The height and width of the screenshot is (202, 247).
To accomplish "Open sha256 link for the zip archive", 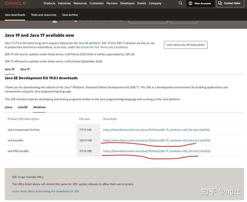I will coord(205,130).
